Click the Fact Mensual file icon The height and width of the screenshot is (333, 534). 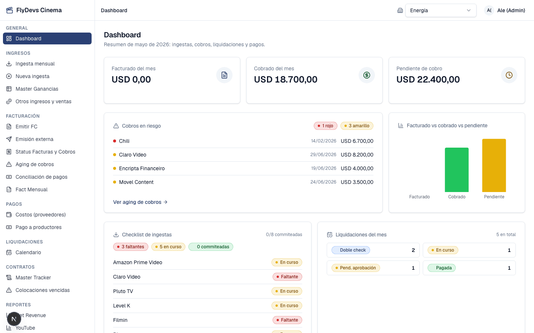coord(9,189)
